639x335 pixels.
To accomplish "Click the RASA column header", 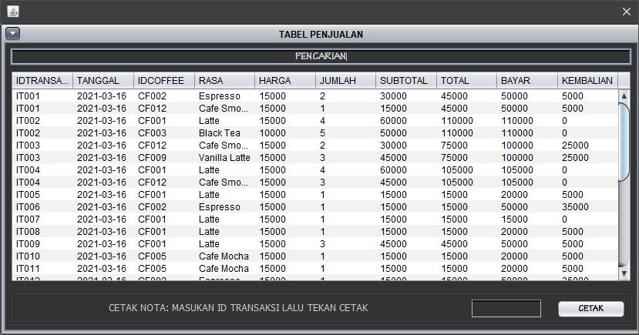I will click(x=224, y=81).
